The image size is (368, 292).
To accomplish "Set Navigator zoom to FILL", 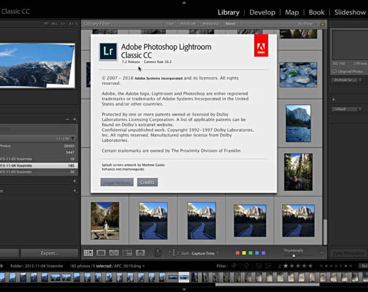I will (54, 24).
